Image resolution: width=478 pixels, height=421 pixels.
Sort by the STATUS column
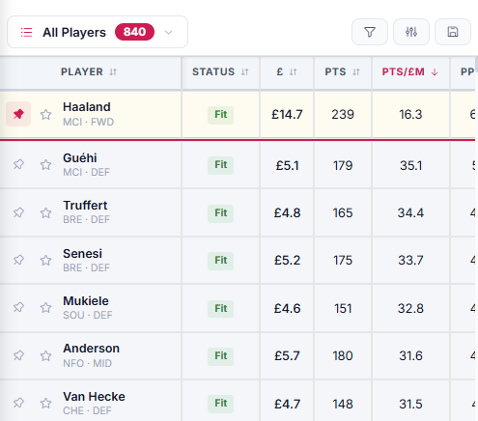(x=220, y=71)
